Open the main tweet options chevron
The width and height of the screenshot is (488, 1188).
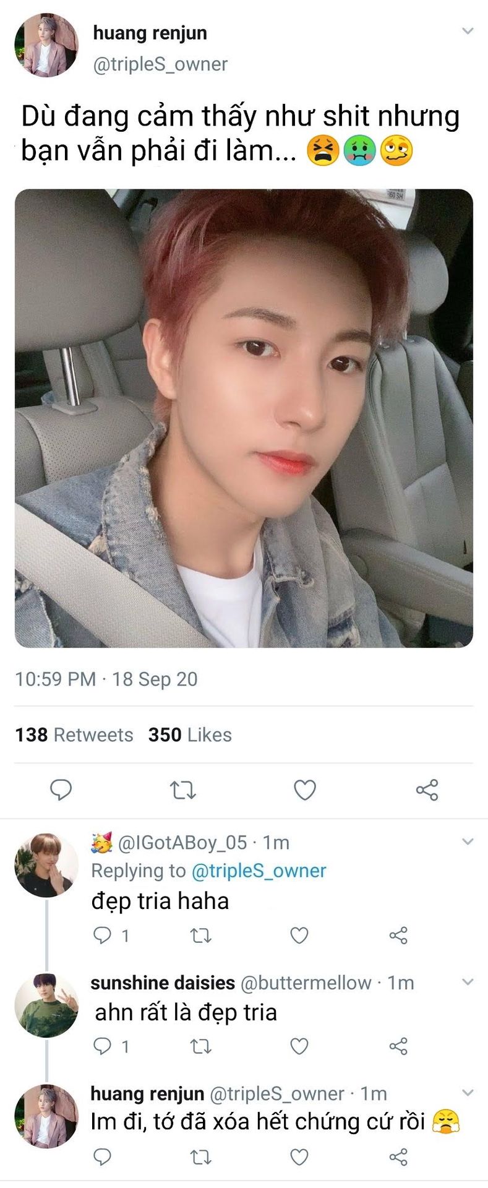tap(468, 30)
